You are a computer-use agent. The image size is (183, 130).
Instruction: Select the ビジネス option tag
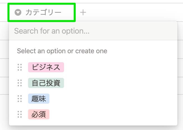pyautogui.click(x=46, y=67)
